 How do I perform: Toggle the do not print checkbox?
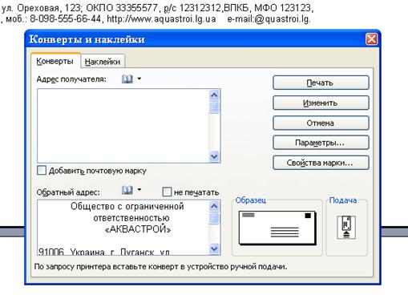pyautogui.click(x=167, y=192)
